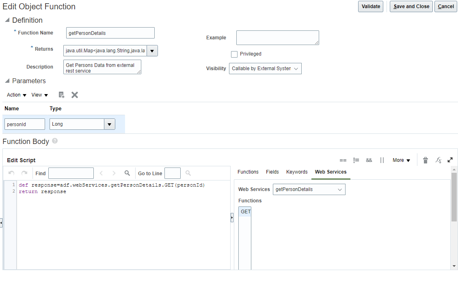Select GET in the Functions list
The image size is (458, 292).
[245, 211]
